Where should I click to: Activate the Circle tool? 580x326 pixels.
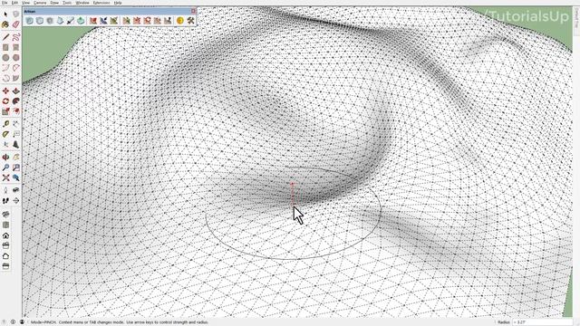(5, 58)
